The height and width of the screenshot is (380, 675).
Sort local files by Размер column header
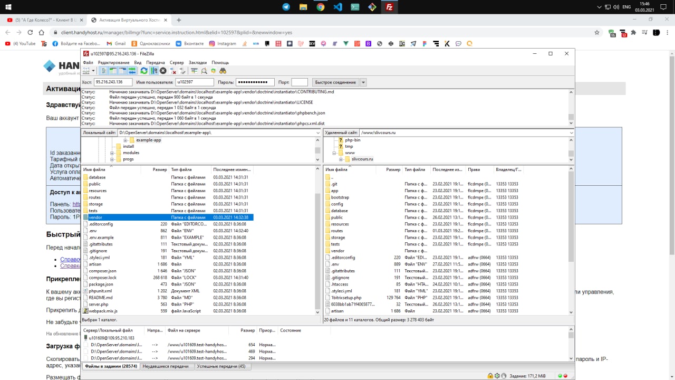tap(159, 170)
